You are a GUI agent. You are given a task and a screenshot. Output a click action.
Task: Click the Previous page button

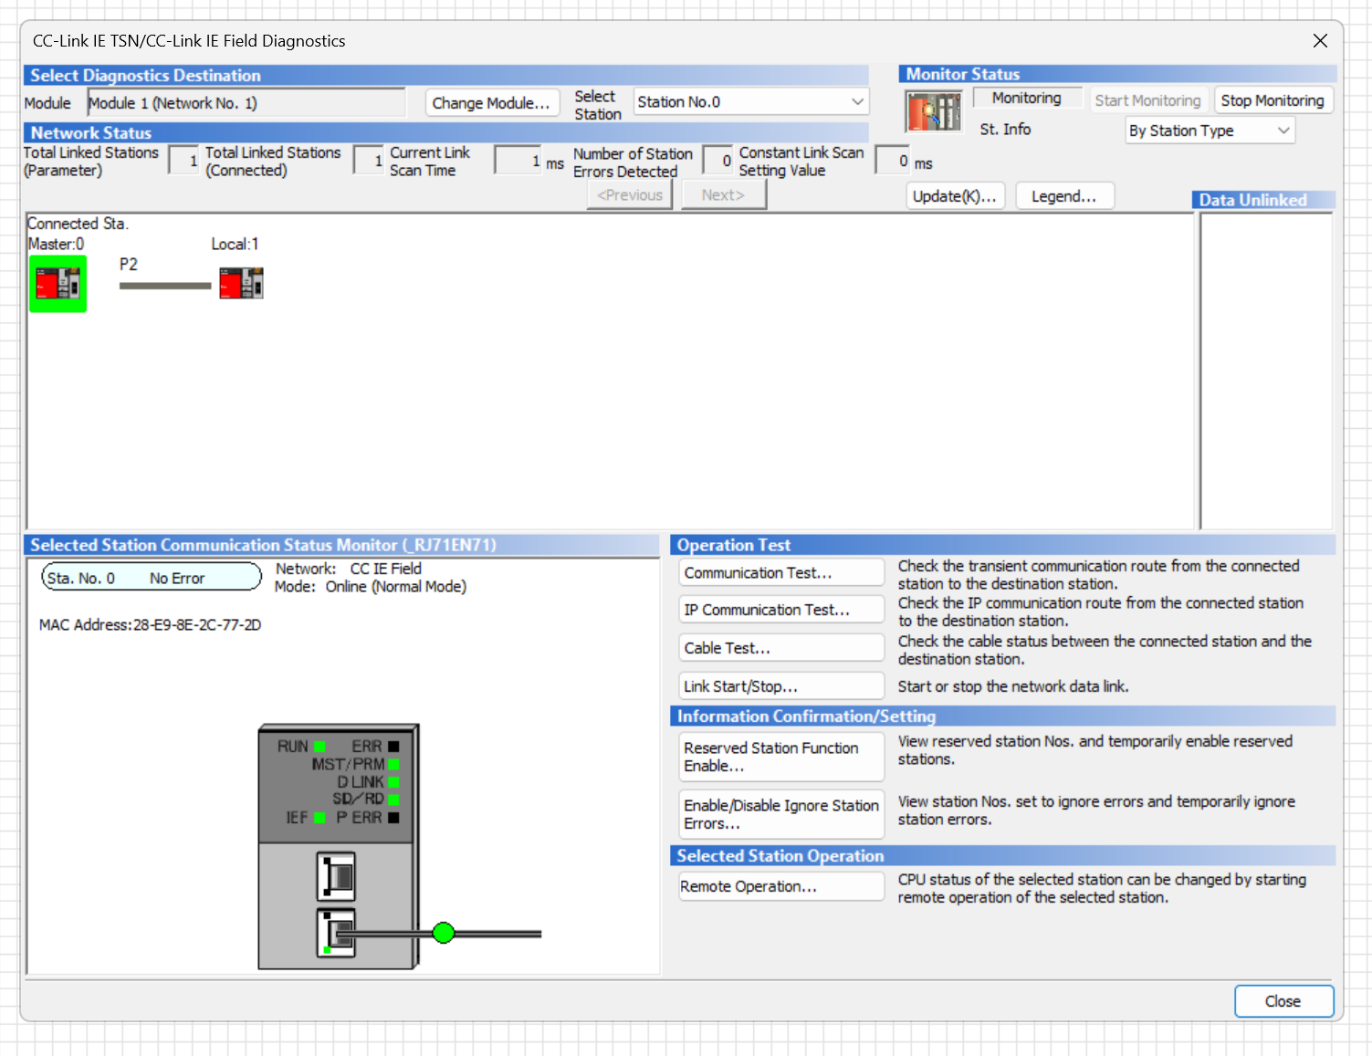tap(630, 195)
